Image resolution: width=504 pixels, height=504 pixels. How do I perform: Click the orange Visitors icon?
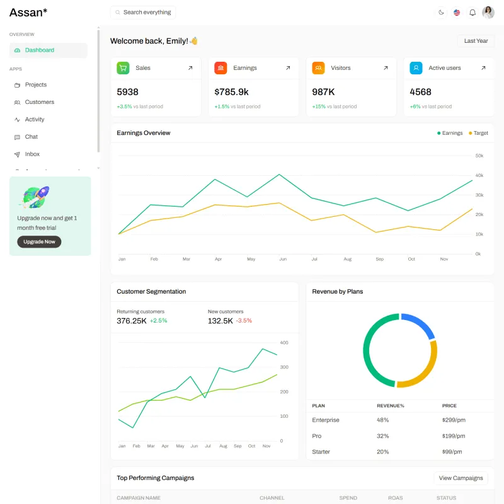pyautogui.click(x=318, y=68)
